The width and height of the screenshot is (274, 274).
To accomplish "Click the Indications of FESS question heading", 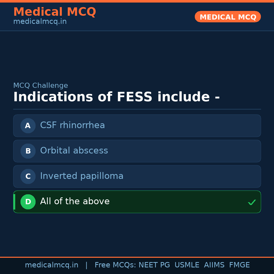I will pyautogui.click(x=116, y=97).
